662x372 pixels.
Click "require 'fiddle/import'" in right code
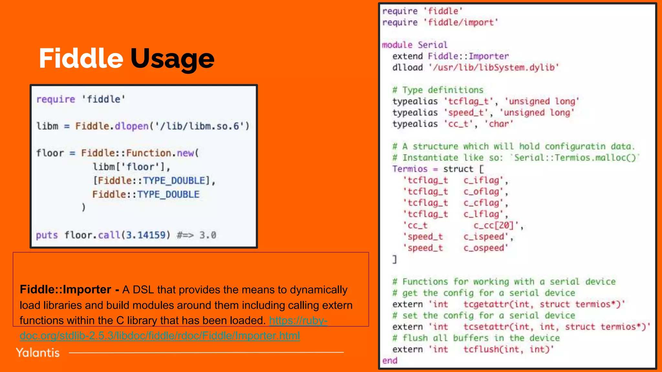pos(440,22)
